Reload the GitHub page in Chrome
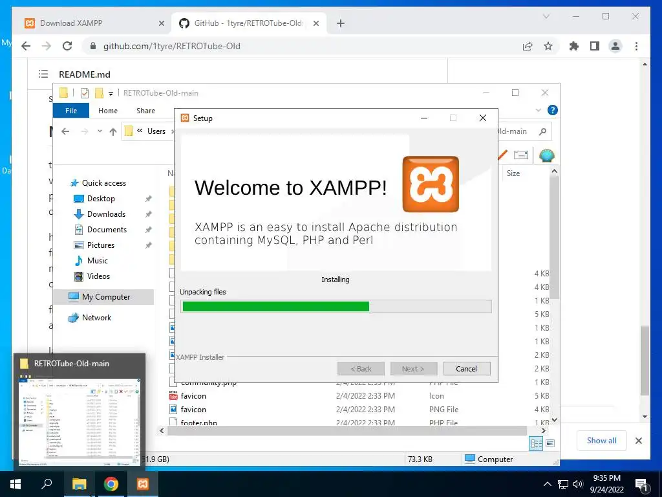Image resolution: width=662 pixels, height=497 pixels. coord(67,46)
